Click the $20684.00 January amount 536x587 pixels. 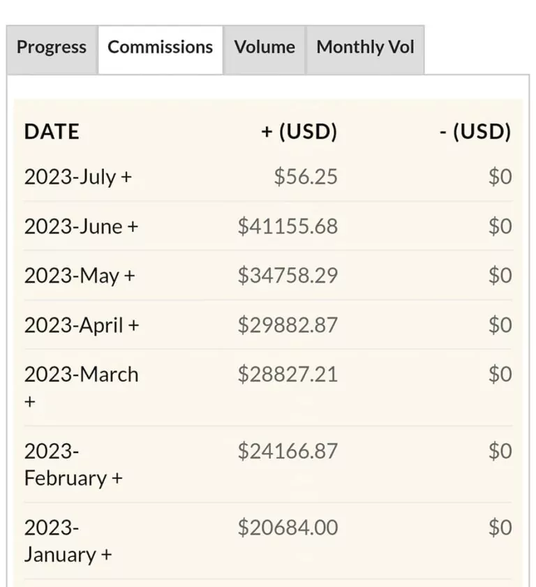coord(288,528)
